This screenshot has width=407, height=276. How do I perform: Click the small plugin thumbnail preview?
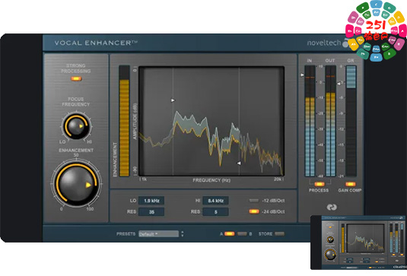pyautogui.click(x=359, y=243)
